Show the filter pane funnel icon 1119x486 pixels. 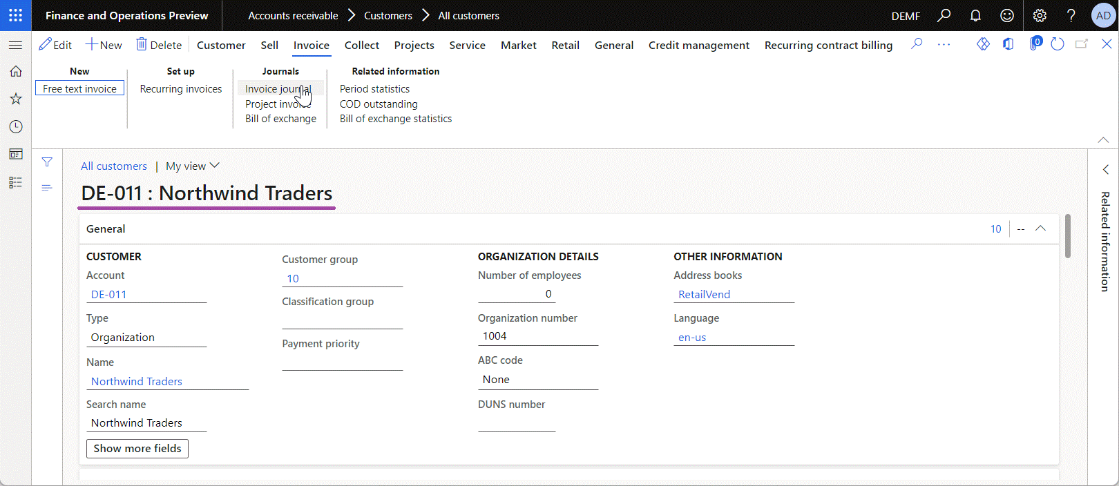(47, 162)
